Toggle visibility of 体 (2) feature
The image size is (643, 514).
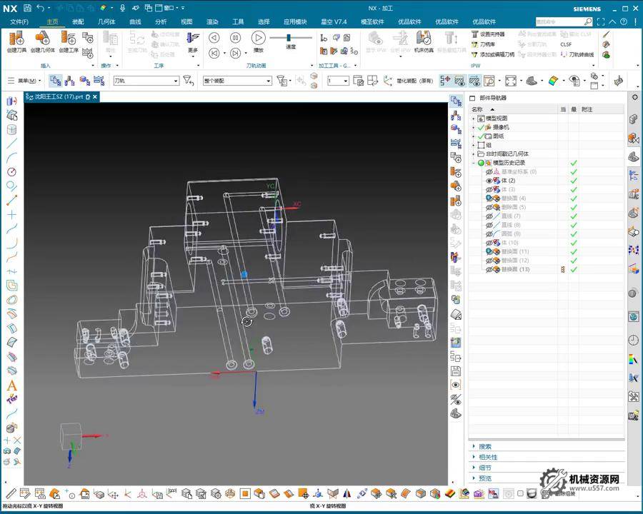pos(489,181)
